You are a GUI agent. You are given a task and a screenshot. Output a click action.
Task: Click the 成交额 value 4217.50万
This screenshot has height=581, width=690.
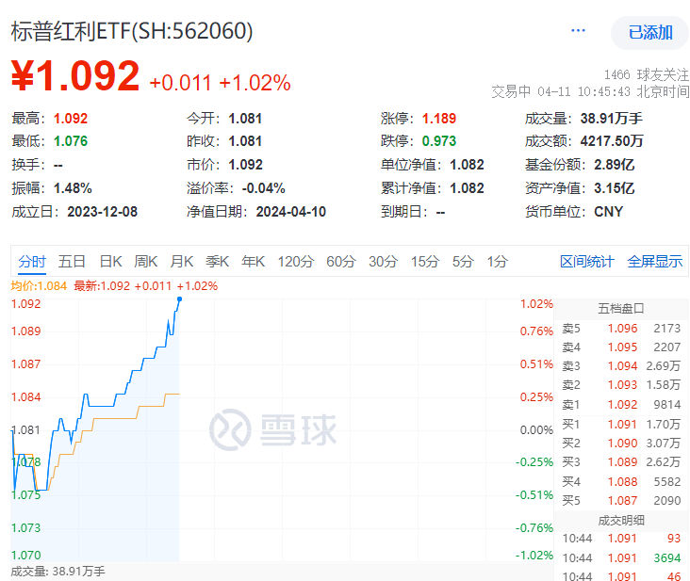[x=612, y=141]
